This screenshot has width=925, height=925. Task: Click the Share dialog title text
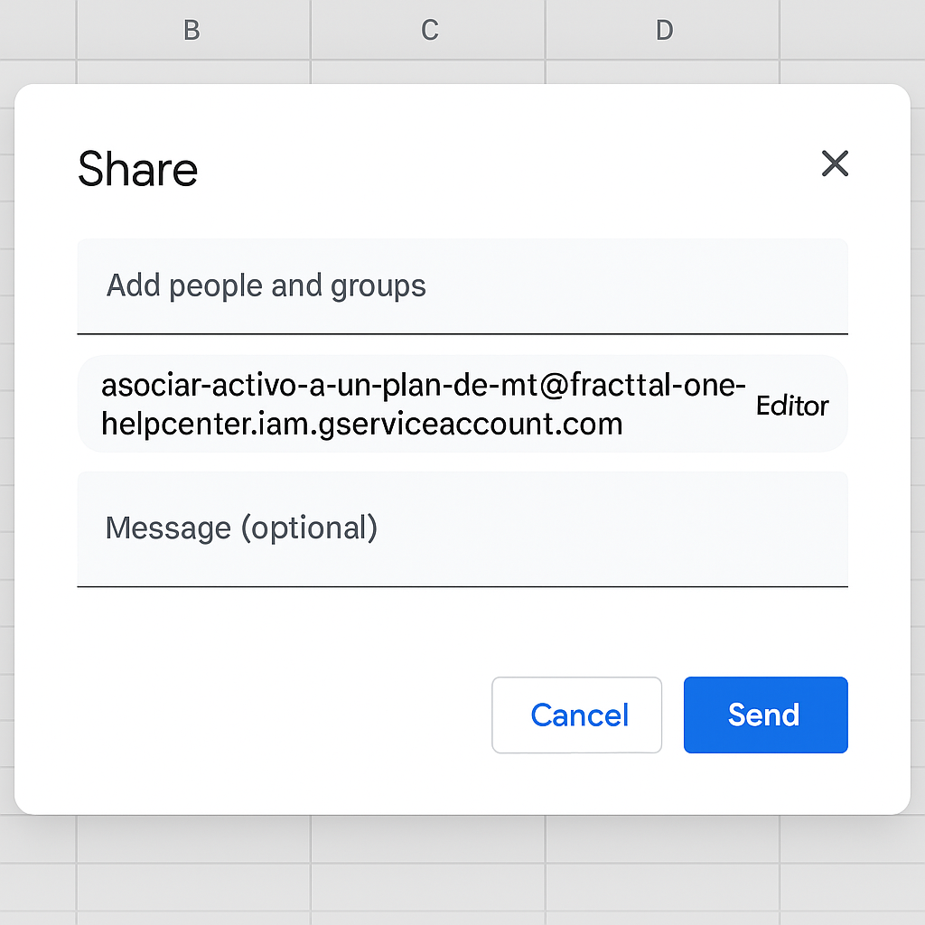[137, 170]
